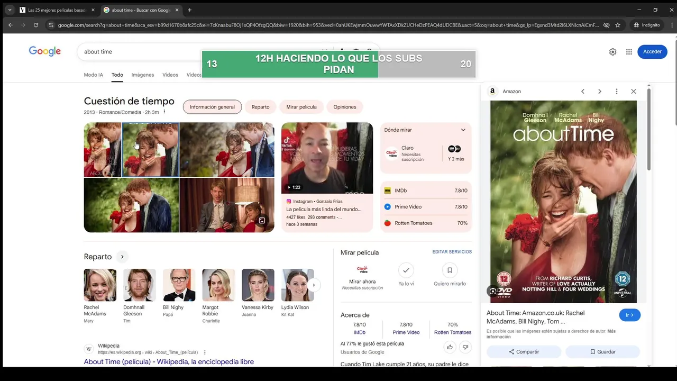The image size is (677, 381).
Task: Open the Rotten Tomatoes 70% rating row
Action: (426, 223)
